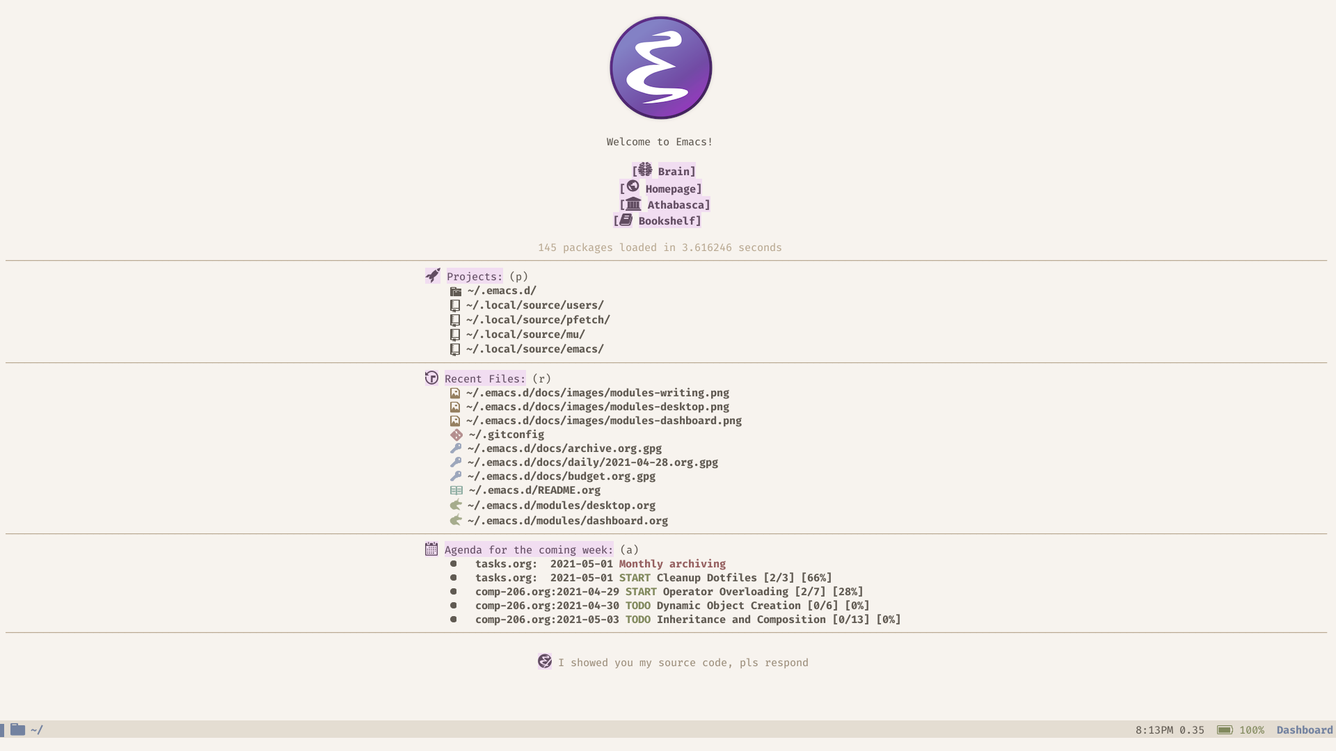Expand Agenda for the coming week (a)
This screenshot has height=751, width=1336.
(x=529, y=549)
